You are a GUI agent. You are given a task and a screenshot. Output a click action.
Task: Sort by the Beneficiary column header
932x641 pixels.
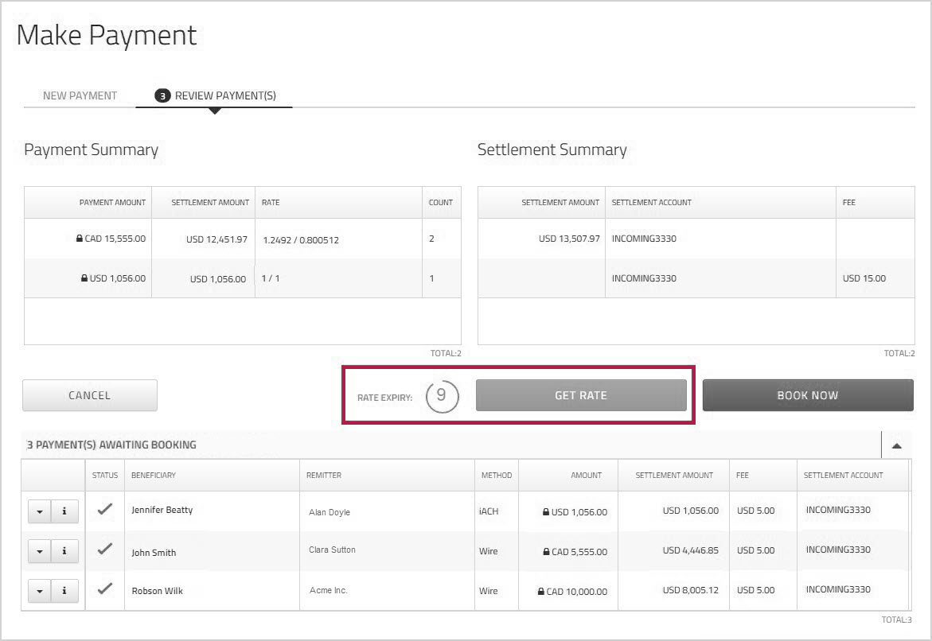154,476
